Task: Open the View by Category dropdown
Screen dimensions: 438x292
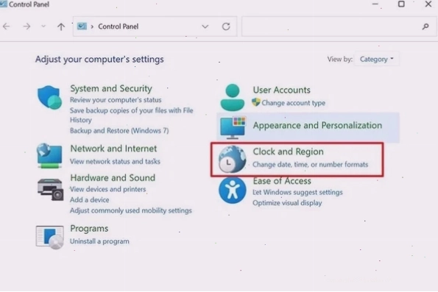Action: pos(377,59)
